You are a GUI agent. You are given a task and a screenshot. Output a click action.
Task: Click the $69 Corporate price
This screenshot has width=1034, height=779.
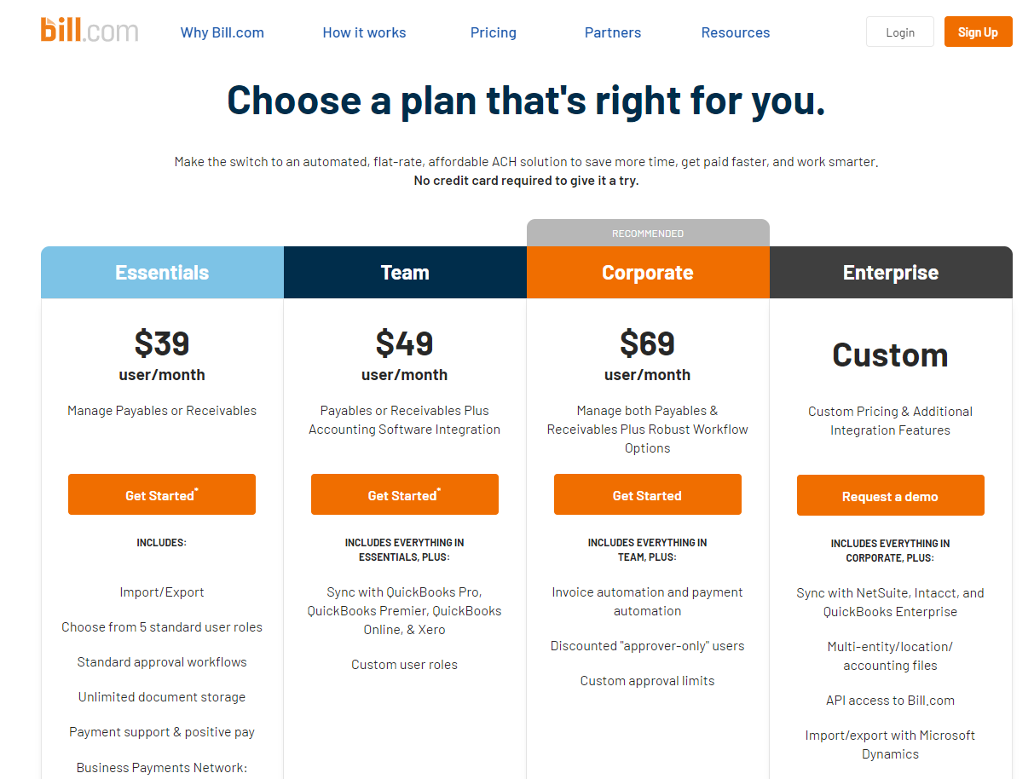click(648, 343)
